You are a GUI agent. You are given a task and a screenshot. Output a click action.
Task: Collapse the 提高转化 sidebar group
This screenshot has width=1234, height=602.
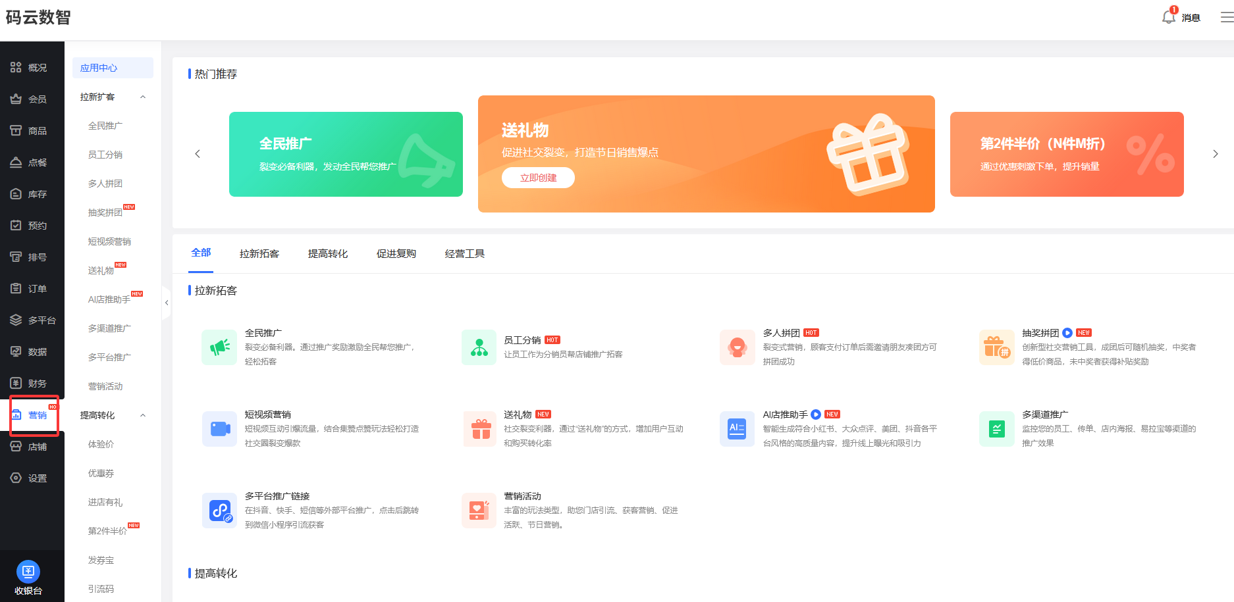click(x=143, y=416)
